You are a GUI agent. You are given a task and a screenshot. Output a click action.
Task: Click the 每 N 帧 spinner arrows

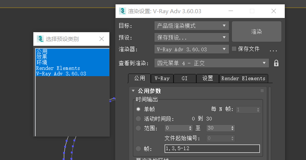click(258, 109)
